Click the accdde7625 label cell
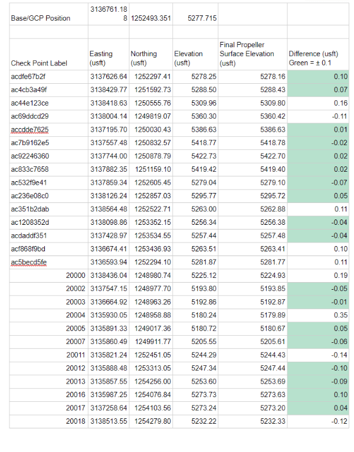This screenshot has height=452, width=354. tap(30, 129)
